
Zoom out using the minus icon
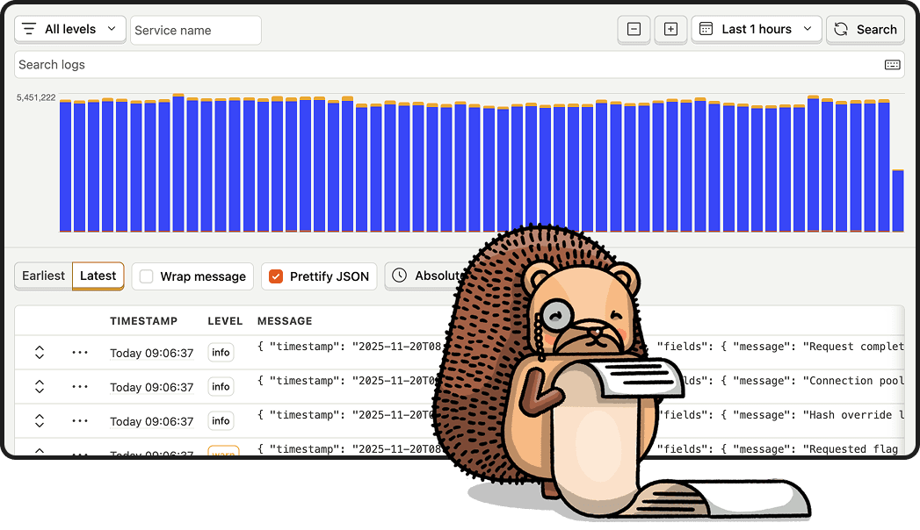click(x=634, y=29)
